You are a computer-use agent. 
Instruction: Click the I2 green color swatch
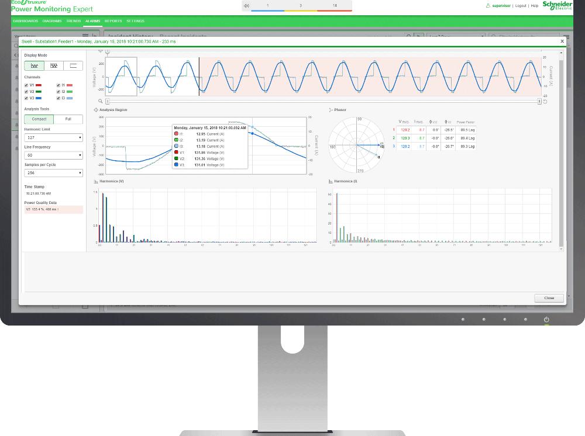point(70,92)
